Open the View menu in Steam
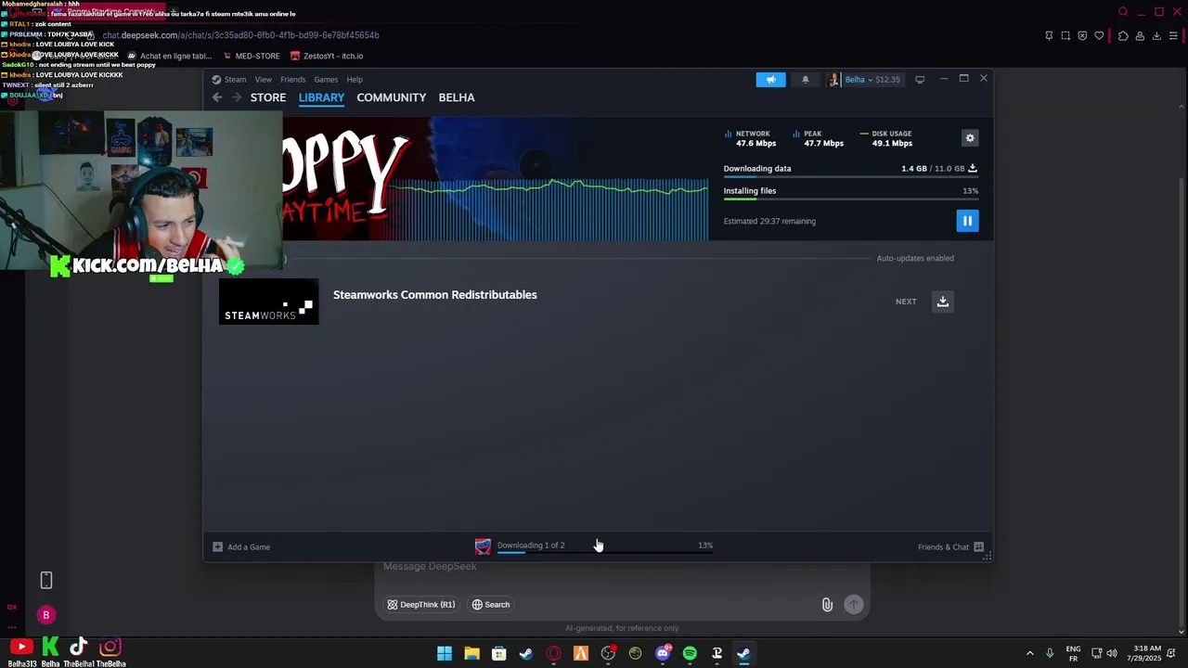The height and width of the screenshot is (668, 1188). click(x=264, y=80)
